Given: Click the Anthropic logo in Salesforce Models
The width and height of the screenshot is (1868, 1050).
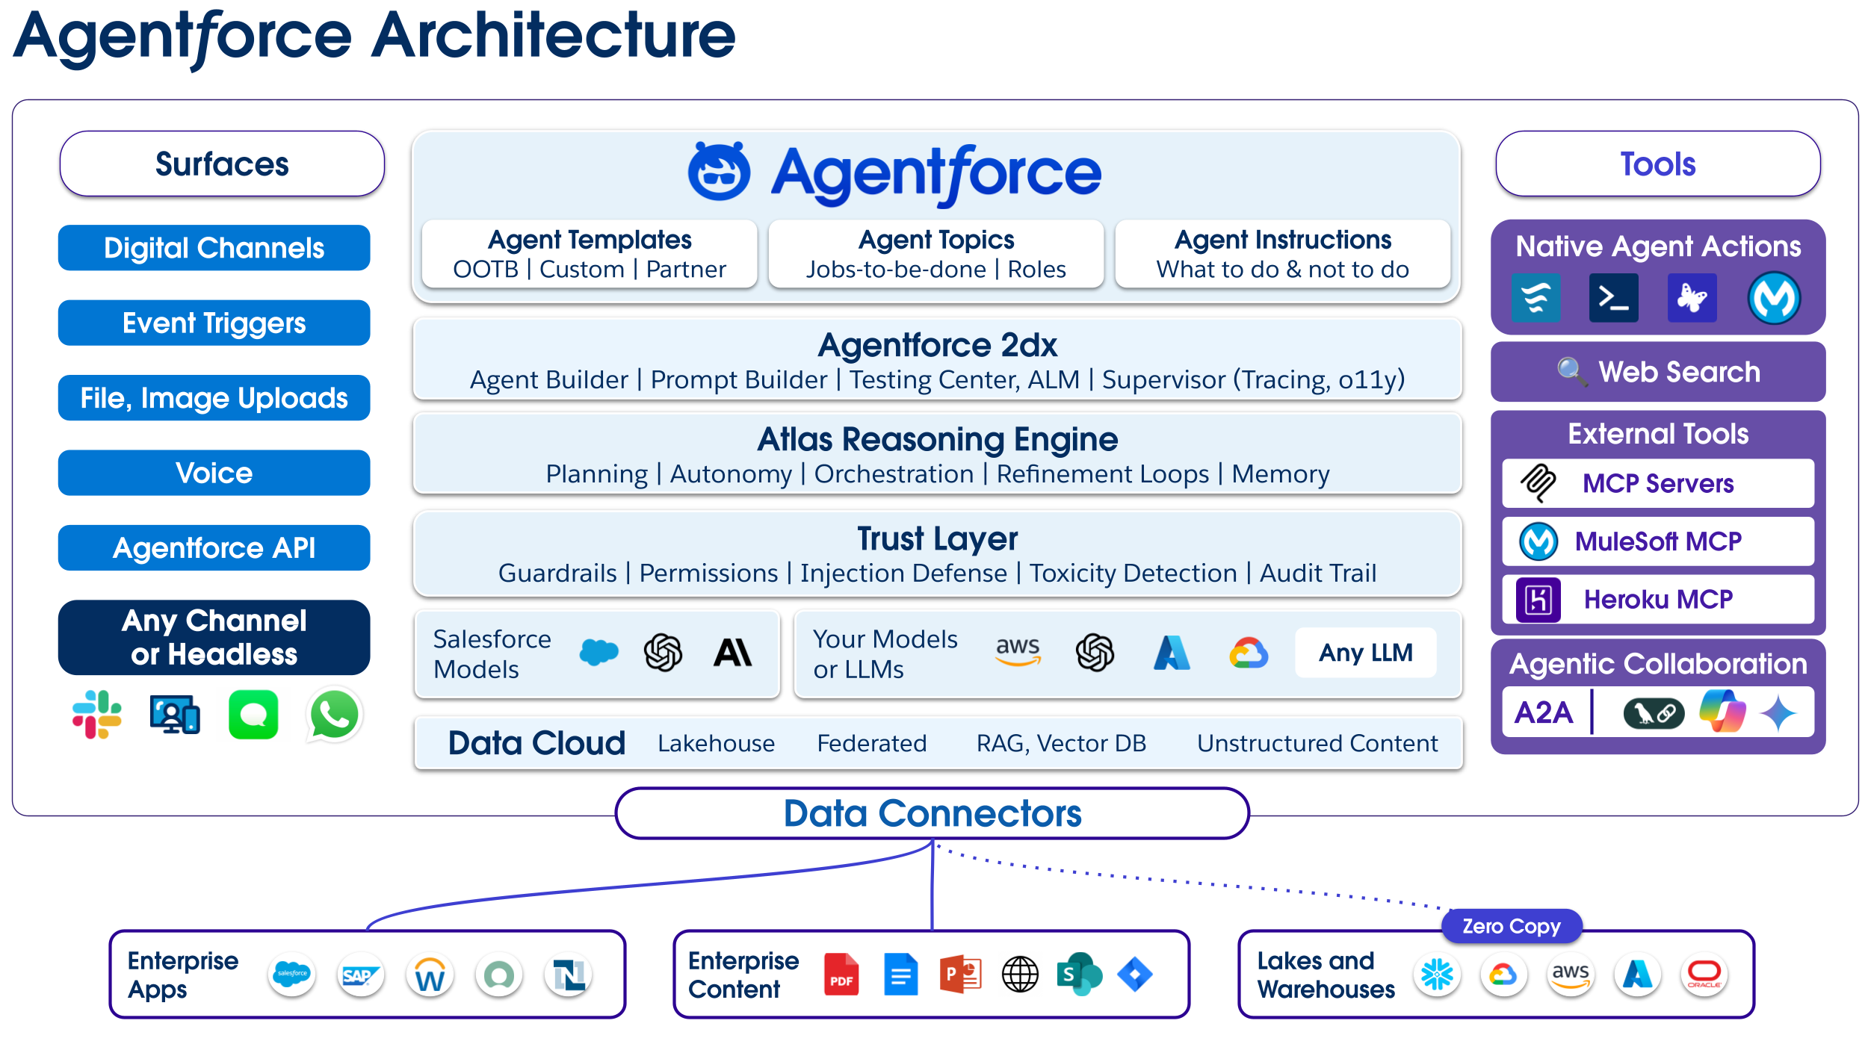Looking at the screenshot, I should point(732,653).
